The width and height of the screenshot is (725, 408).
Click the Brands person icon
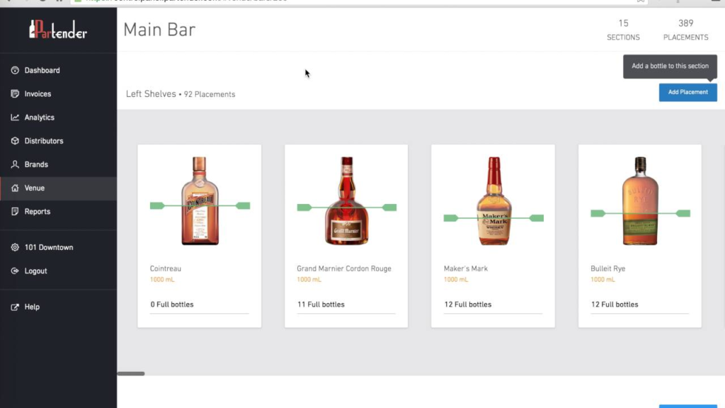click(x=15, y=164)
